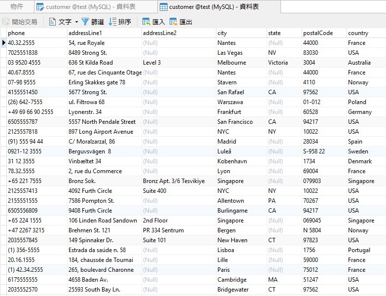Screen dimensions: 386x296
Task: Select the current row indicator arrow
Action: click(x=3, y=43)
